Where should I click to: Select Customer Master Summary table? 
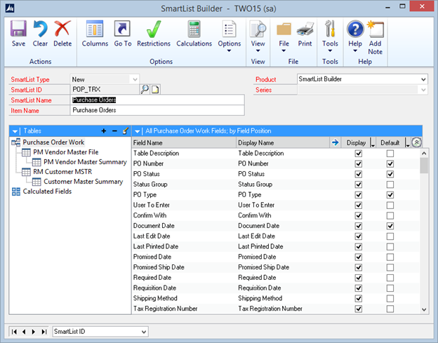coord(83,182)
